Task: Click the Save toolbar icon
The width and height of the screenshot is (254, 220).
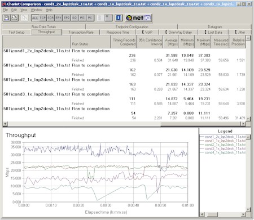Action: coord(6,18)
